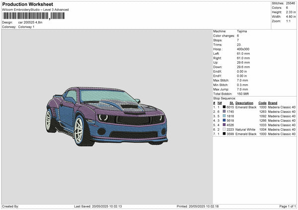298x210 pixels.
Task: Select 'Natural White' description in row 6
Action: coord(245,130)
